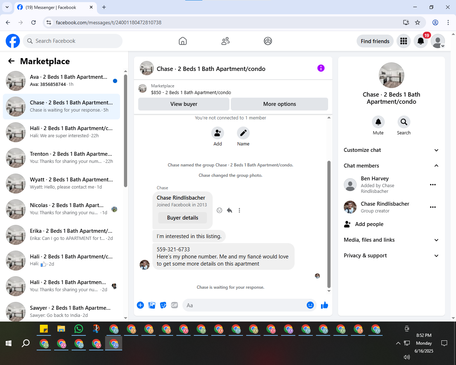Expand Privacy & support section
This screenshot has height=365, width=456.
coord(391,256)
